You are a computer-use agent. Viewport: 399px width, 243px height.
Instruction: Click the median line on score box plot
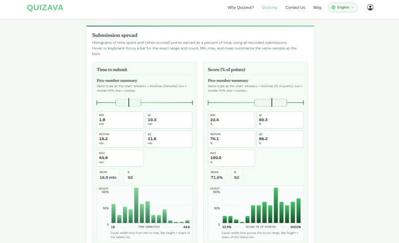pyautogui.click(x=272, y=102)
